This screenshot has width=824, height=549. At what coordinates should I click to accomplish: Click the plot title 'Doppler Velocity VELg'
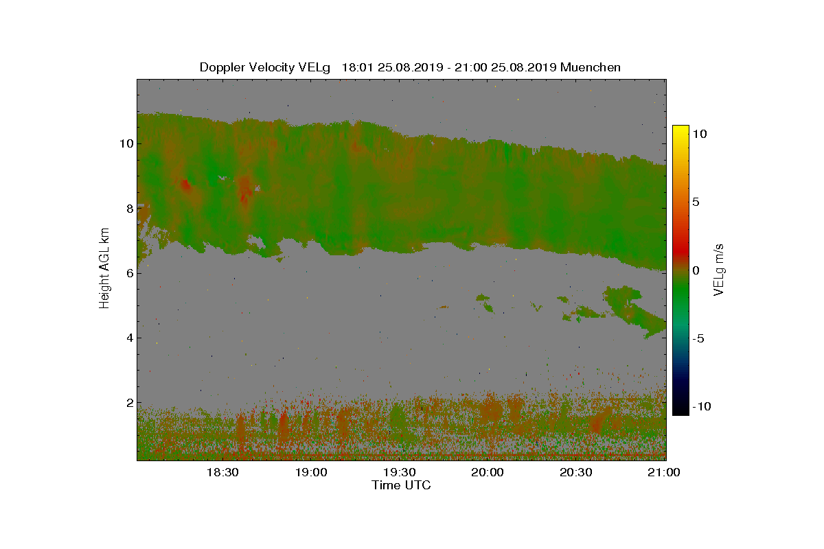pyautogui.click(x=265, y=67)
